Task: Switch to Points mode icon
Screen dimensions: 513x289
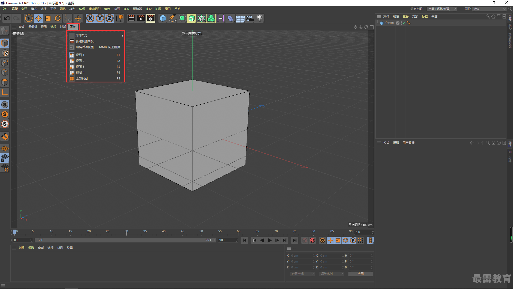Action: click(5, 63)
